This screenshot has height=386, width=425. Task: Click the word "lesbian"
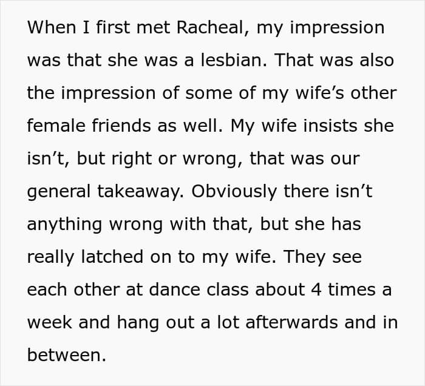point(231,61)
